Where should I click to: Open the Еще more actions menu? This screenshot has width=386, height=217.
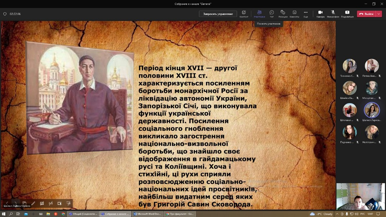click(x=306, y=14)
